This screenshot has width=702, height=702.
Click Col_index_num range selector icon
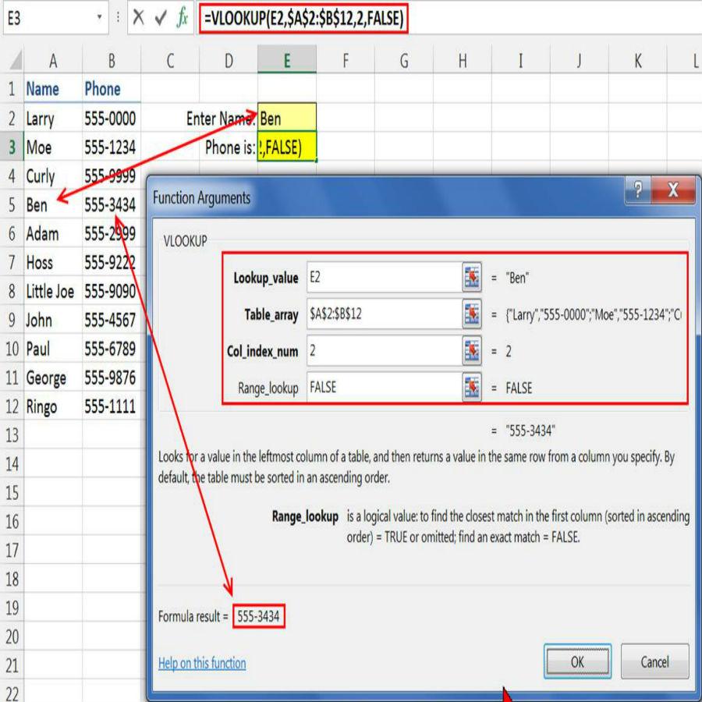coord(472,351)
